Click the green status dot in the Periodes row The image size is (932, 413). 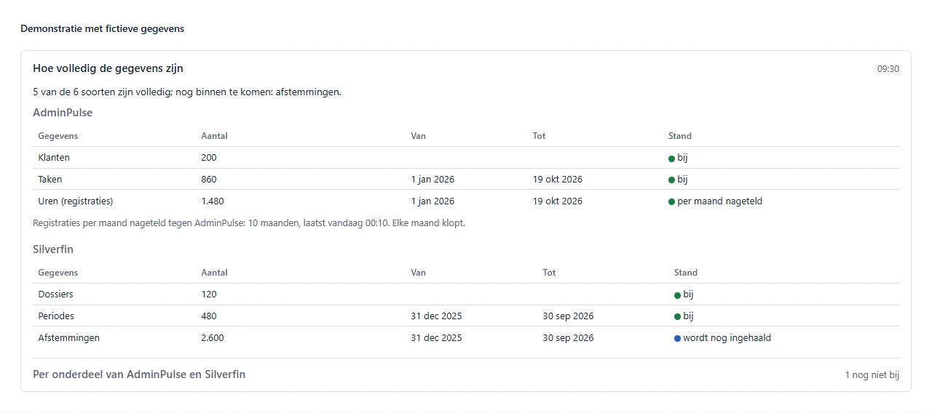(677, 316)
